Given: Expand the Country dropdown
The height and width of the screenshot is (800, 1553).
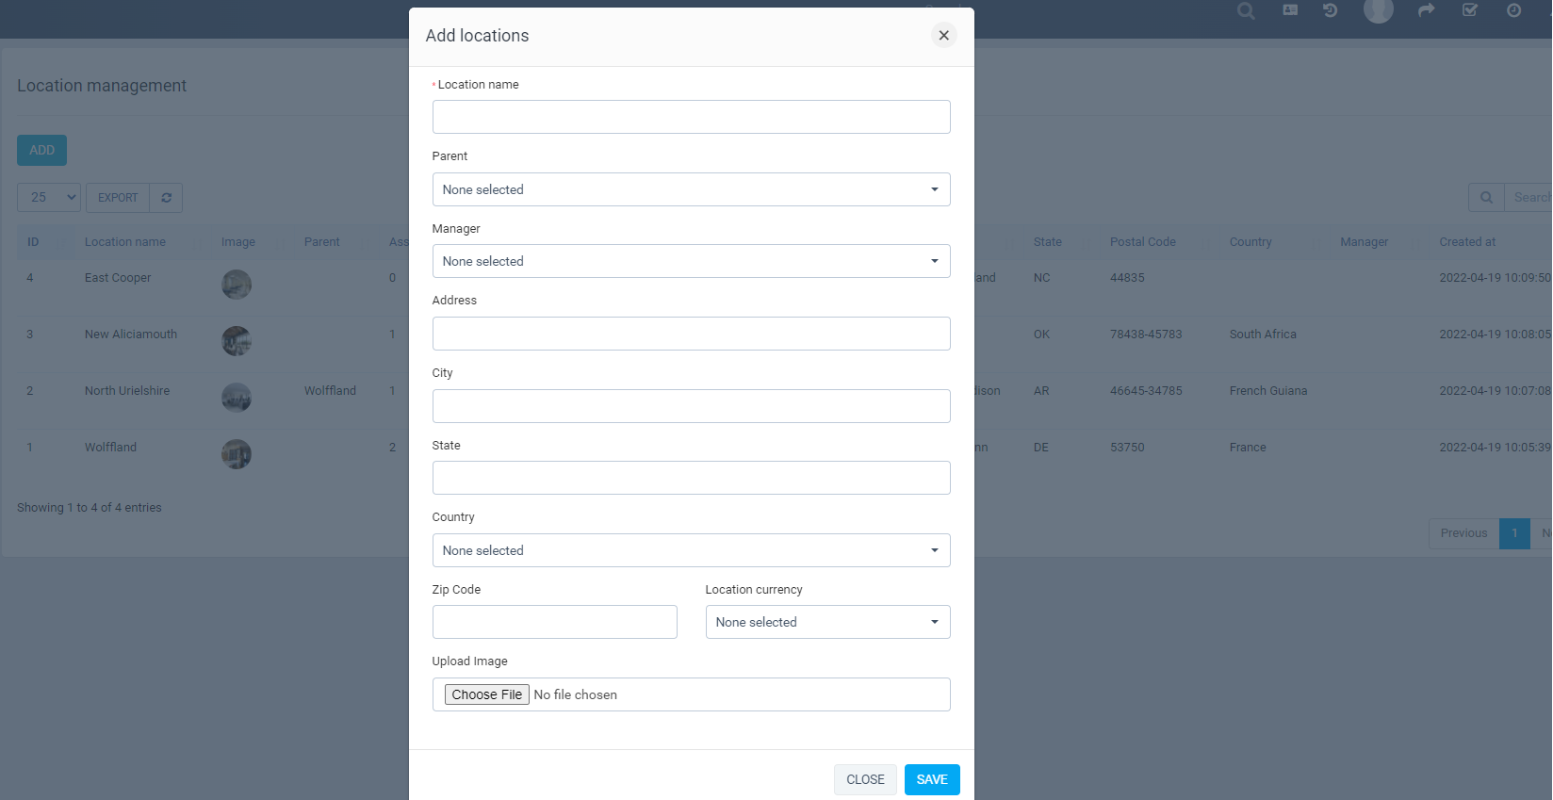Looking at the screenshot, I should pos(691,550).
